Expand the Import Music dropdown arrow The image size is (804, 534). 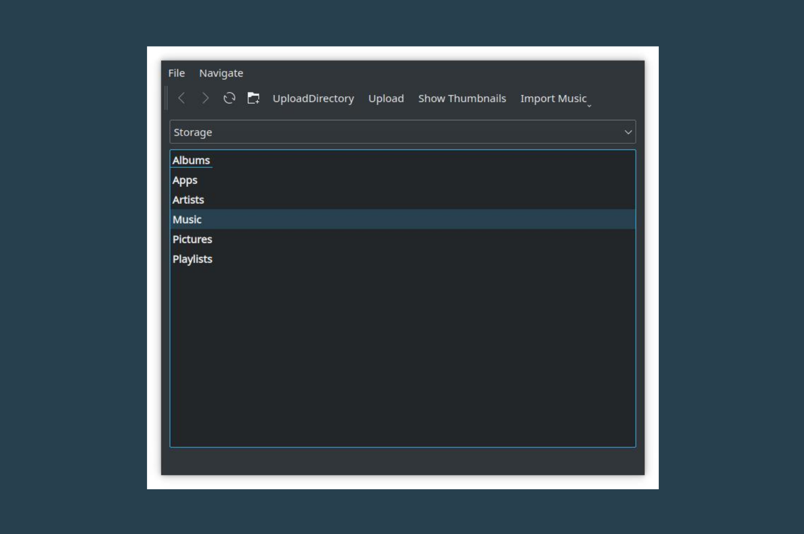pyautogui.click(x=589, y=106)
